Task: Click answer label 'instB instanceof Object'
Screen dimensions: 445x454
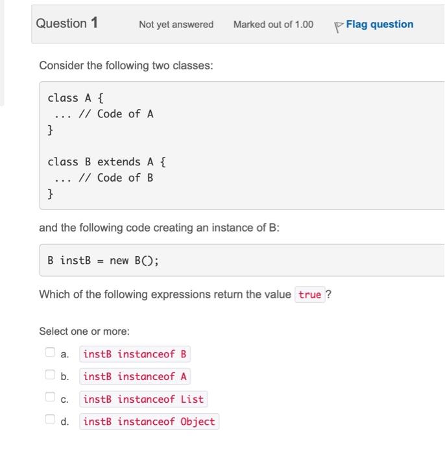Action: click(149, 422)
